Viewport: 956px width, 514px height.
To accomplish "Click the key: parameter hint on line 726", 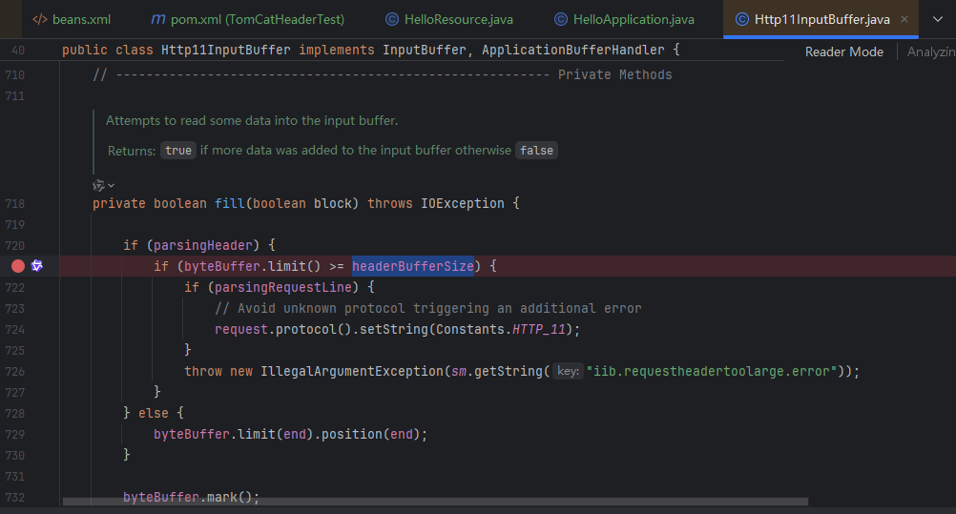I will pyautogui.click(x=569, y=371).
